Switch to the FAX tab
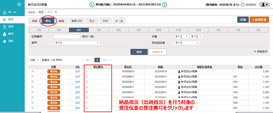 (106, 21)
